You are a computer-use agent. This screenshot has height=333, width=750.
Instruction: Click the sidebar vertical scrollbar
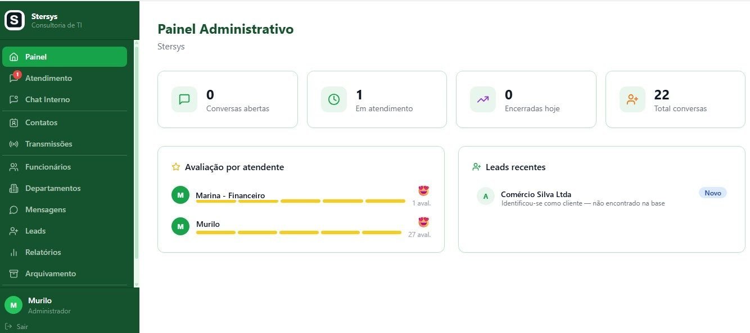click(136, 153)
